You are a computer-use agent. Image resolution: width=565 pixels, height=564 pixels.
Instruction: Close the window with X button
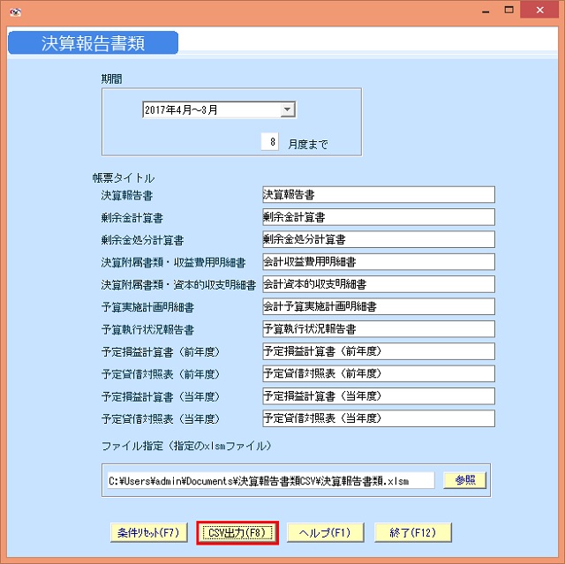point(539,10)
